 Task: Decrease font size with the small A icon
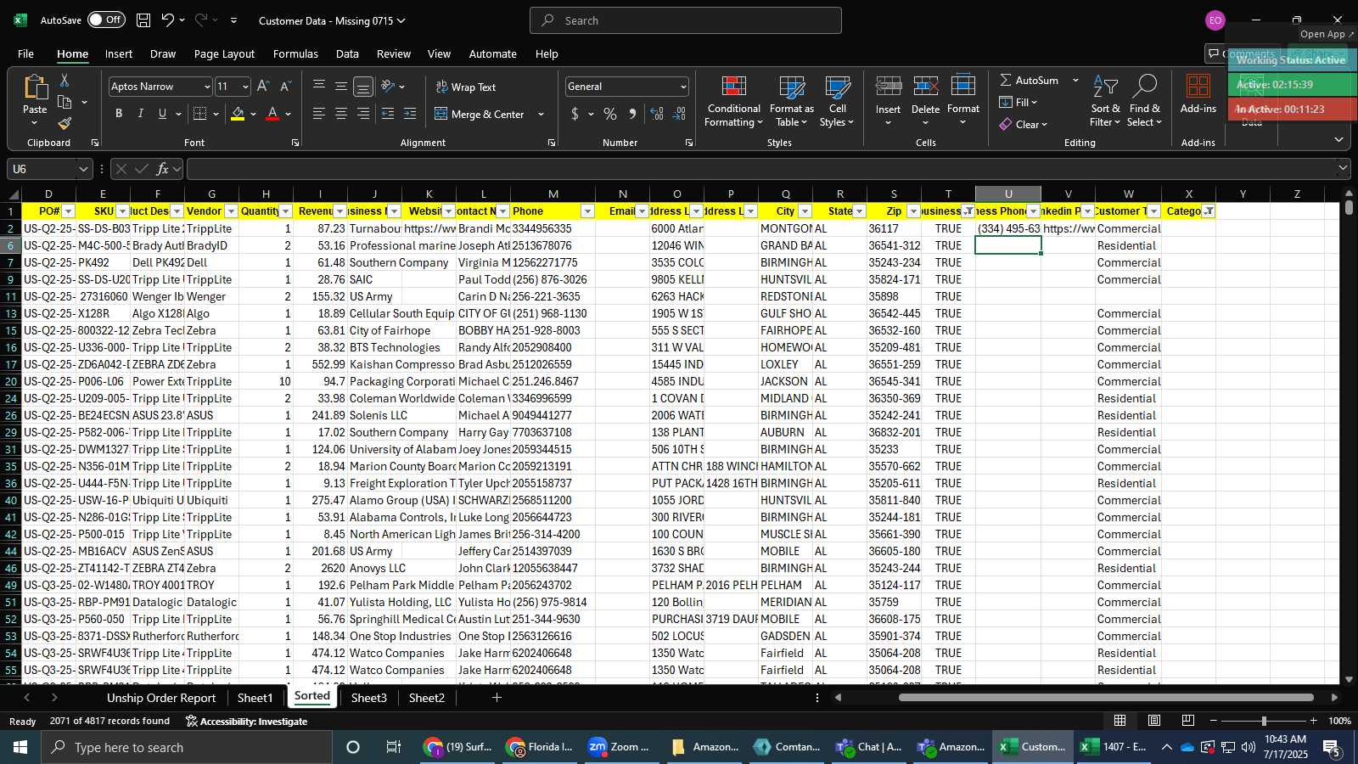coord(285,87)
